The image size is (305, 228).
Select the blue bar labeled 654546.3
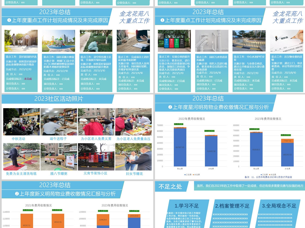point(256,149)
